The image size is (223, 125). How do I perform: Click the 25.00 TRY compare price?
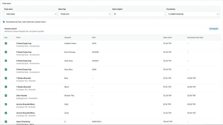pos(192,96)
